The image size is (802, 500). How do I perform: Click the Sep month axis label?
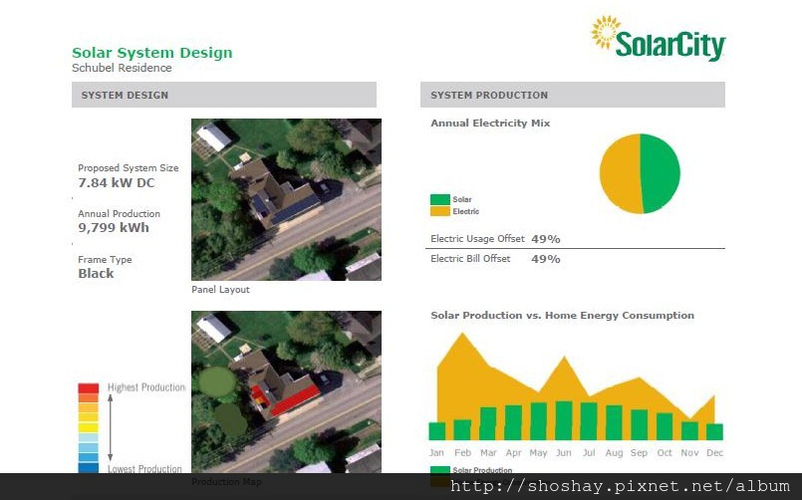click(639, 453)
